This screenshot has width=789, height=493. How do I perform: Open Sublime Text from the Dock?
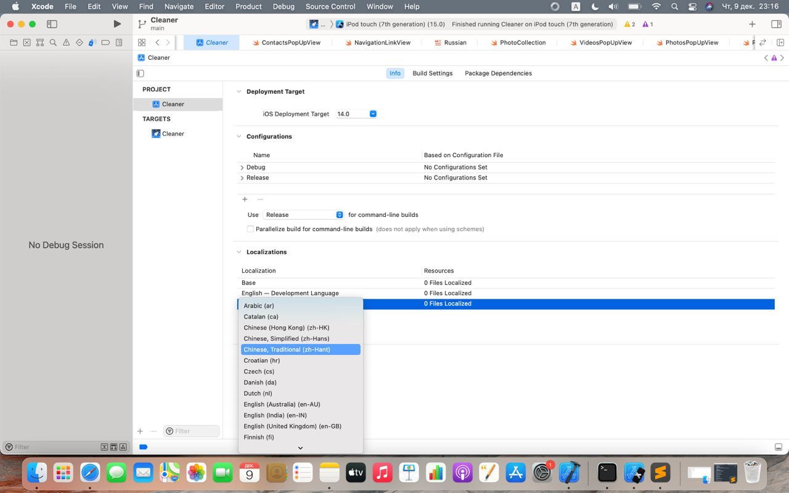tap(660, 473)
